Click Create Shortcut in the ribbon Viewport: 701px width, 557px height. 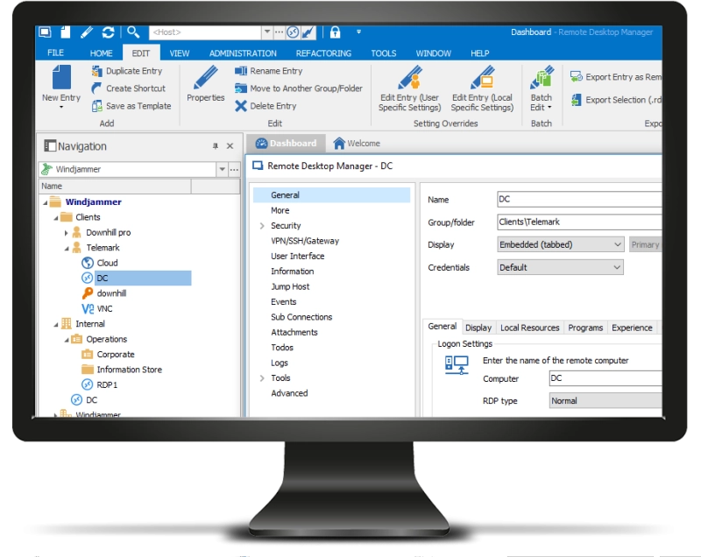coord(128,88)
